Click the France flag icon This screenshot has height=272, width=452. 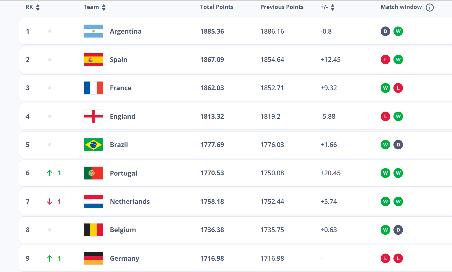pyautogui.click(x=93, y=88)
